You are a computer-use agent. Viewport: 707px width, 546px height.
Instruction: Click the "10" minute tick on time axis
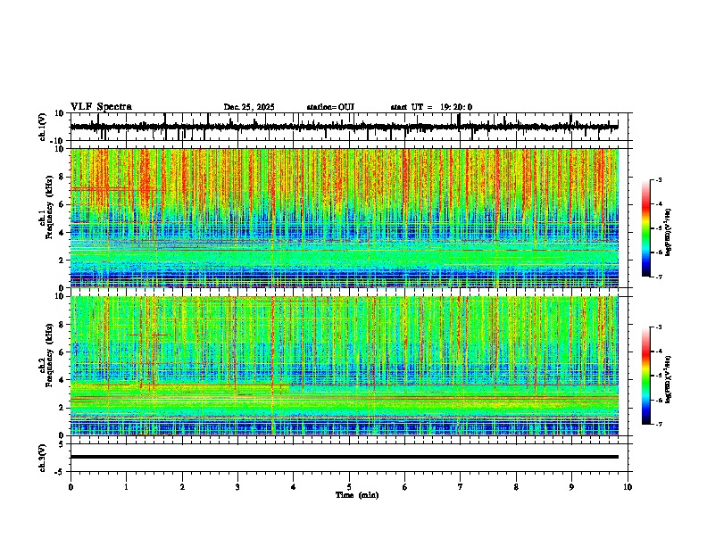[x=628, y=487]
